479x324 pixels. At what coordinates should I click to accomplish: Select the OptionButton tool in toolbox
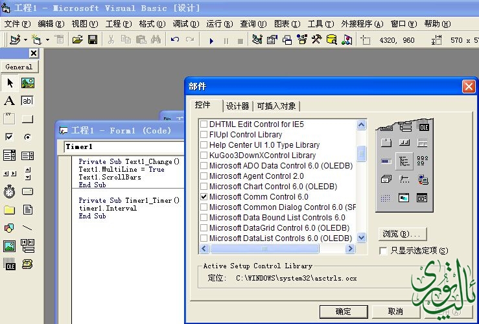click(x=28, y=137)
